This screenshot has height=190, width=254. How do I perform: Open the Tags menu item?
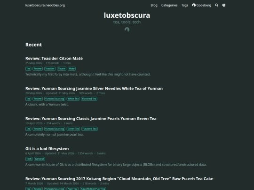point(185,5)
